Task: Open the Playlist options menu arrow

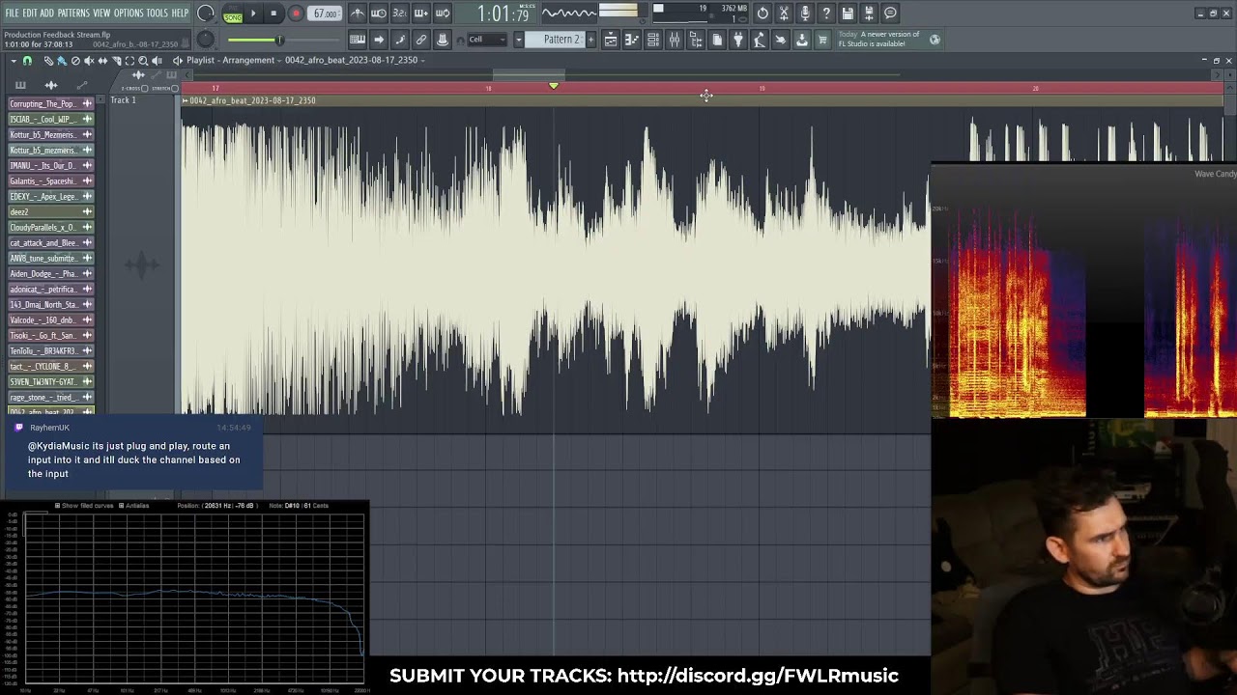Action: click(14, 61)
